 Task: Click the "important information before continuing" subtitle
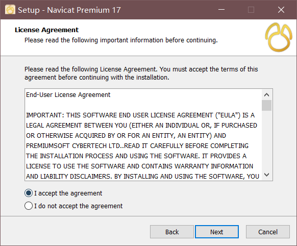(x=159, y=40)
